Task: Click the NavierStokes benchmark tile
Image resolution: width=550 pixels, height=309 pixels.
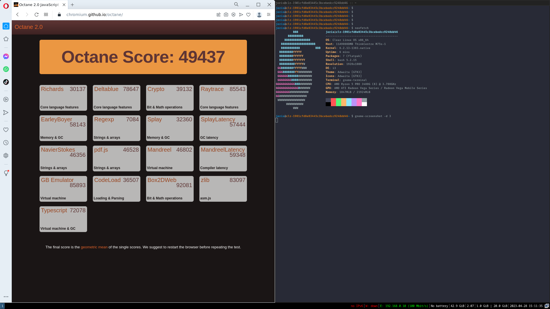Action: [x=63, y=159]
